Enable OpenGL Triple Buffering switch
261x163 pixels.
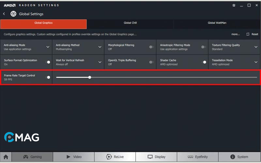[151, 62]
